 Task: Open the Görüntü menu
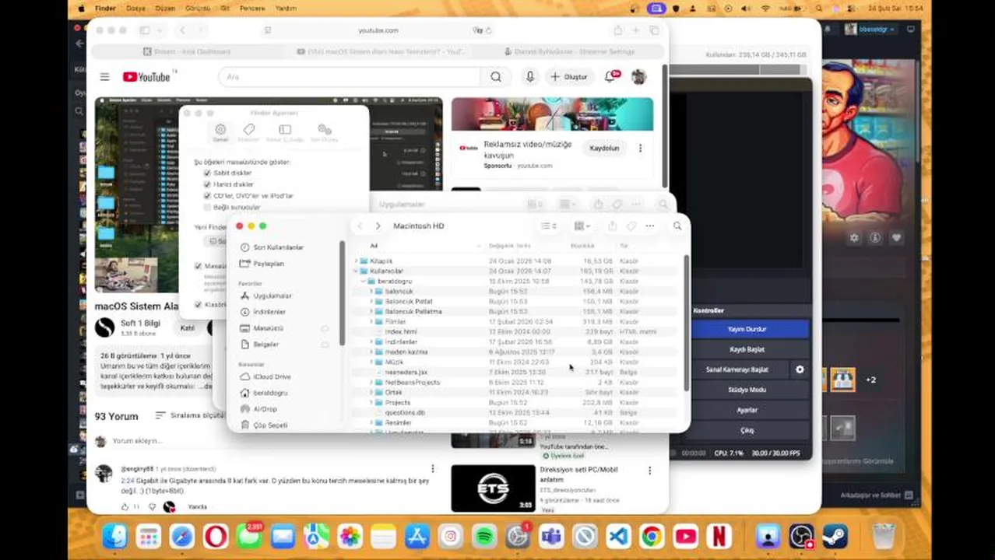point(198,8)
